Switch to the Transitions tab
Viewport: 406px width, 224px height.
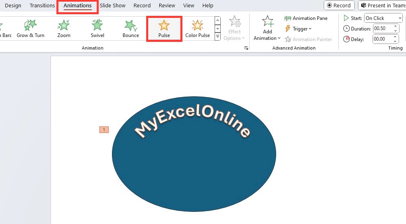pos(42,5)
